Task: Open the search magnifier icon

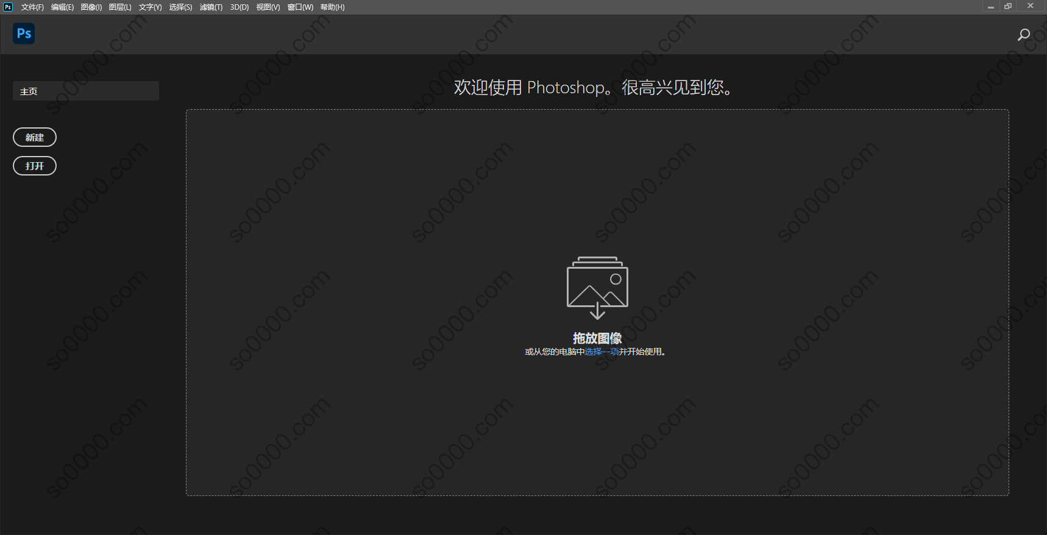Action: pos(1024,35)
